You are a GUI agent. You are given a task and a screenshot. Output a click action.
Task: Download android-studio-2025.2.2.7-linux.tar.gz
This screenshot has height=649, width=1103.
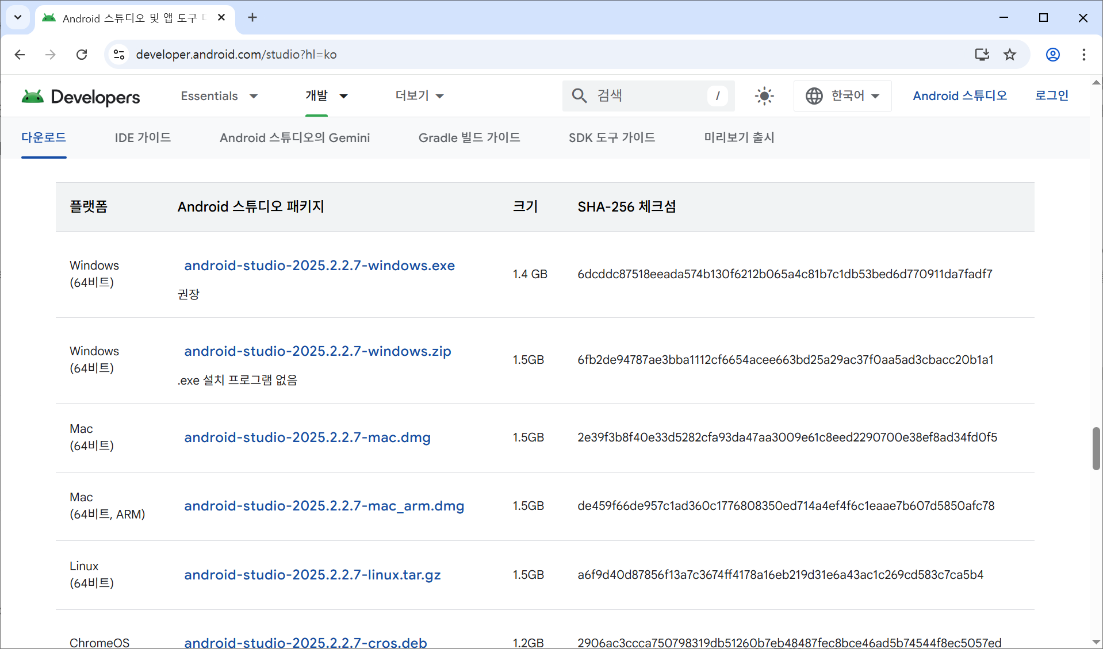[312, 575]
